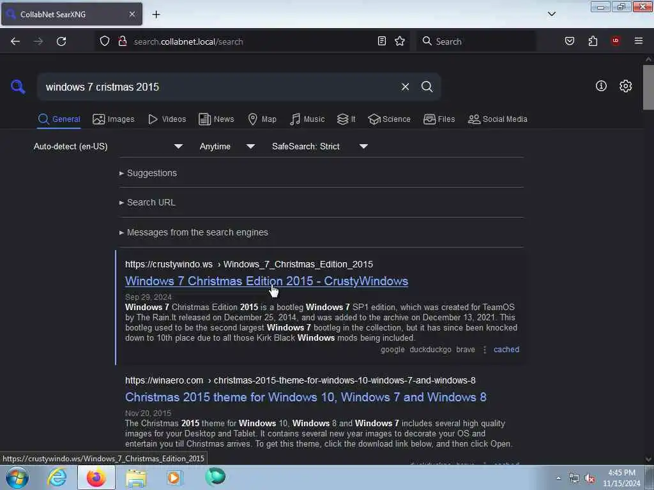
Task: Expand Messages from the search engines
Action: [194, 232]
